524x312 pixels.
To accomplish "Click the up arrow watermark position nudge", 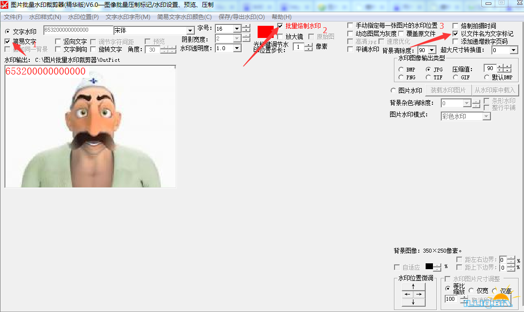I will [x=413, y=287].
